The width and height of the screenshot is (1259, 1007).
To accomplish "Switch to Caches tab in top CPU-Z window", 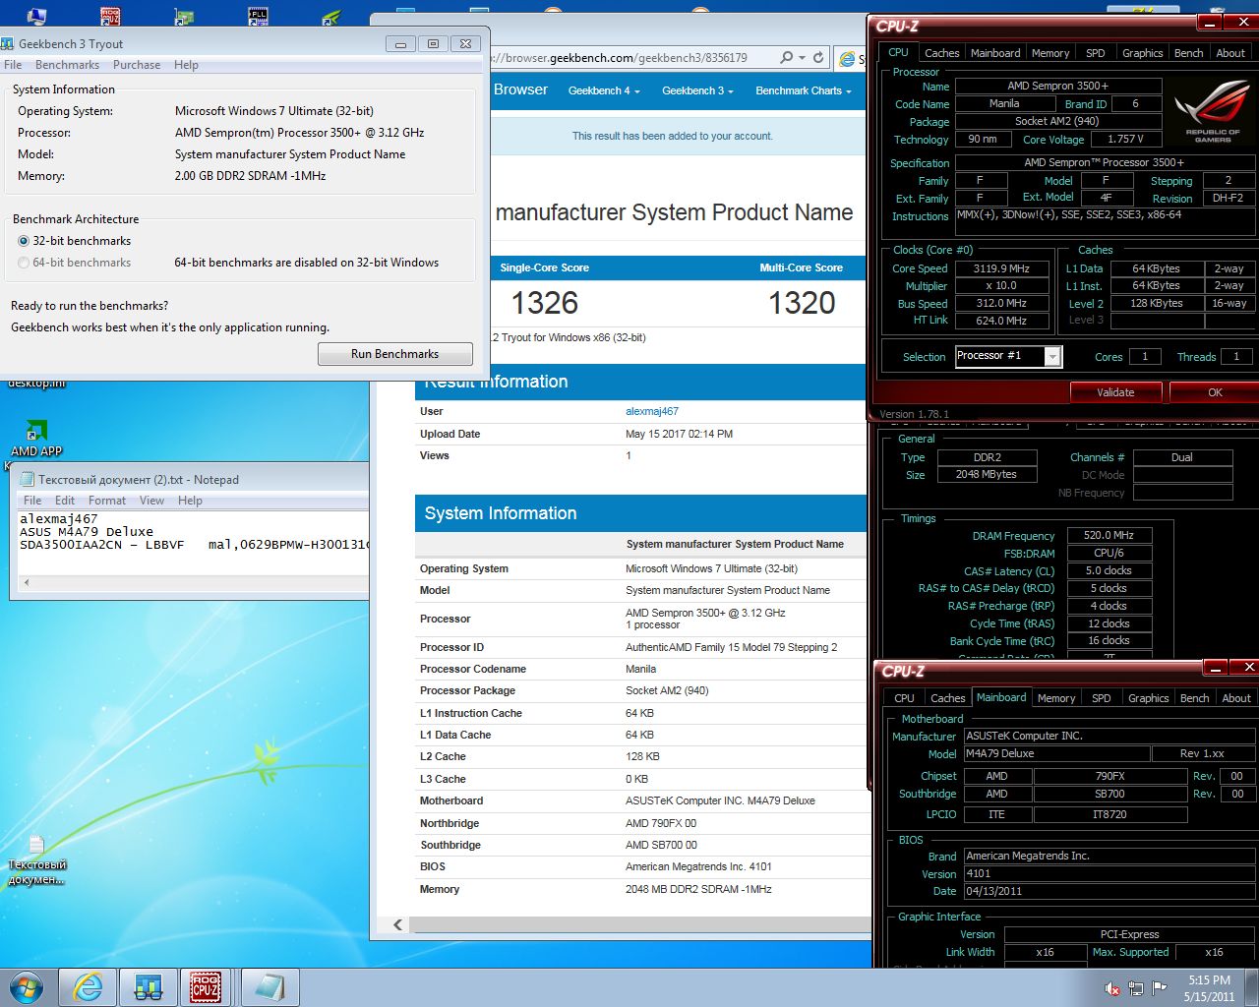I will click(x=941, y=53).
